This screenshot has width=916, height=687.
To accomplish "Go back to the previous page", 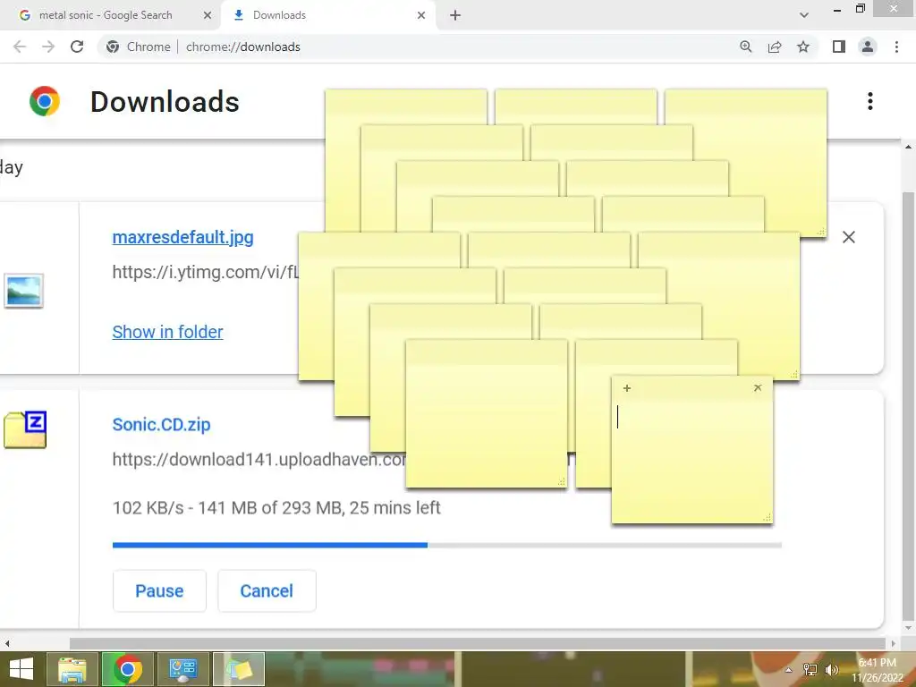I will click(20, 47).
